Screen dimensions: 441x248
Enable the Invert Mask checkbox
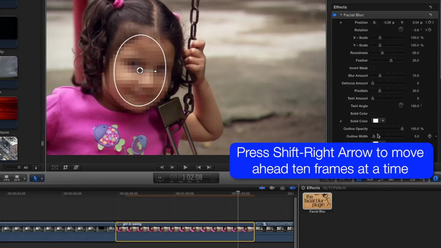373,68
